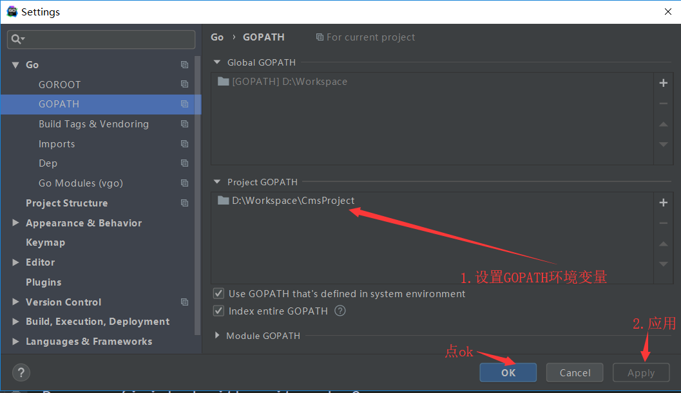Focus the settings search field

(x=106, y=39)
